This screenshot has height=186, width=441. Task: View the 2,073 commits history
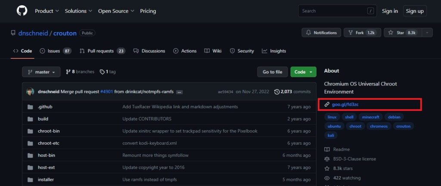pyautogui.click(x=292, y=92)
